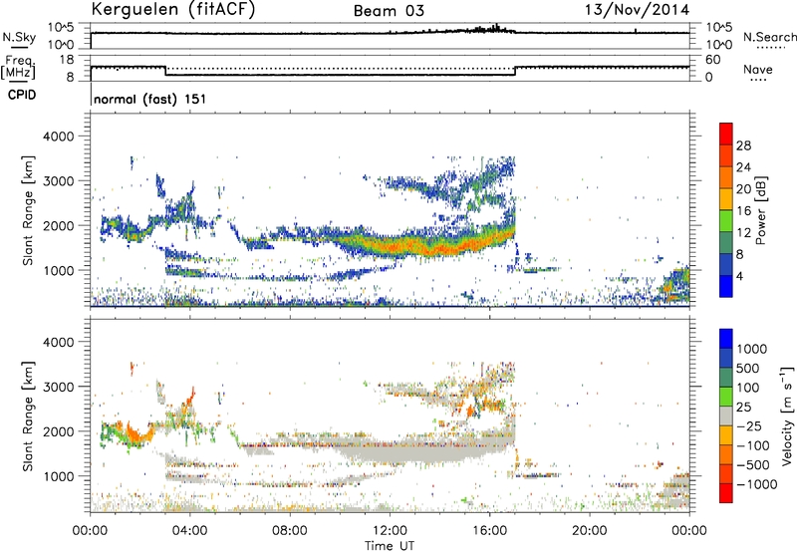
Task: Click the "16:00" time tick label
Action: [x=489, y=531]
